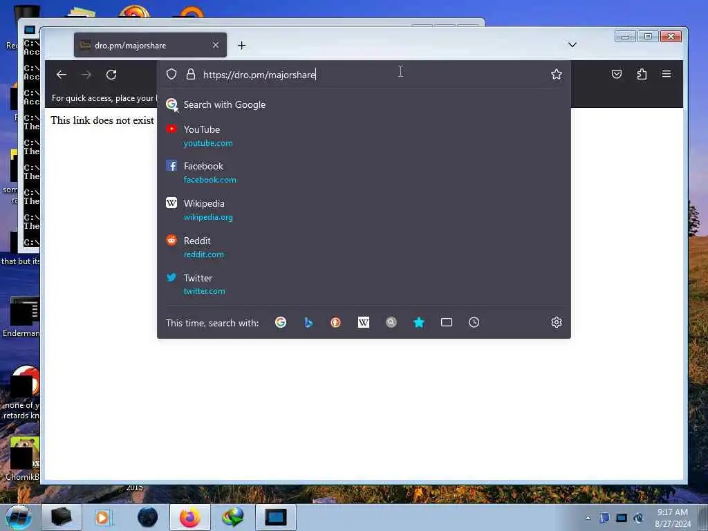Reload the current page
Image resolution: width=708 pixels, height=531 pixels.
tap(111, 75)
